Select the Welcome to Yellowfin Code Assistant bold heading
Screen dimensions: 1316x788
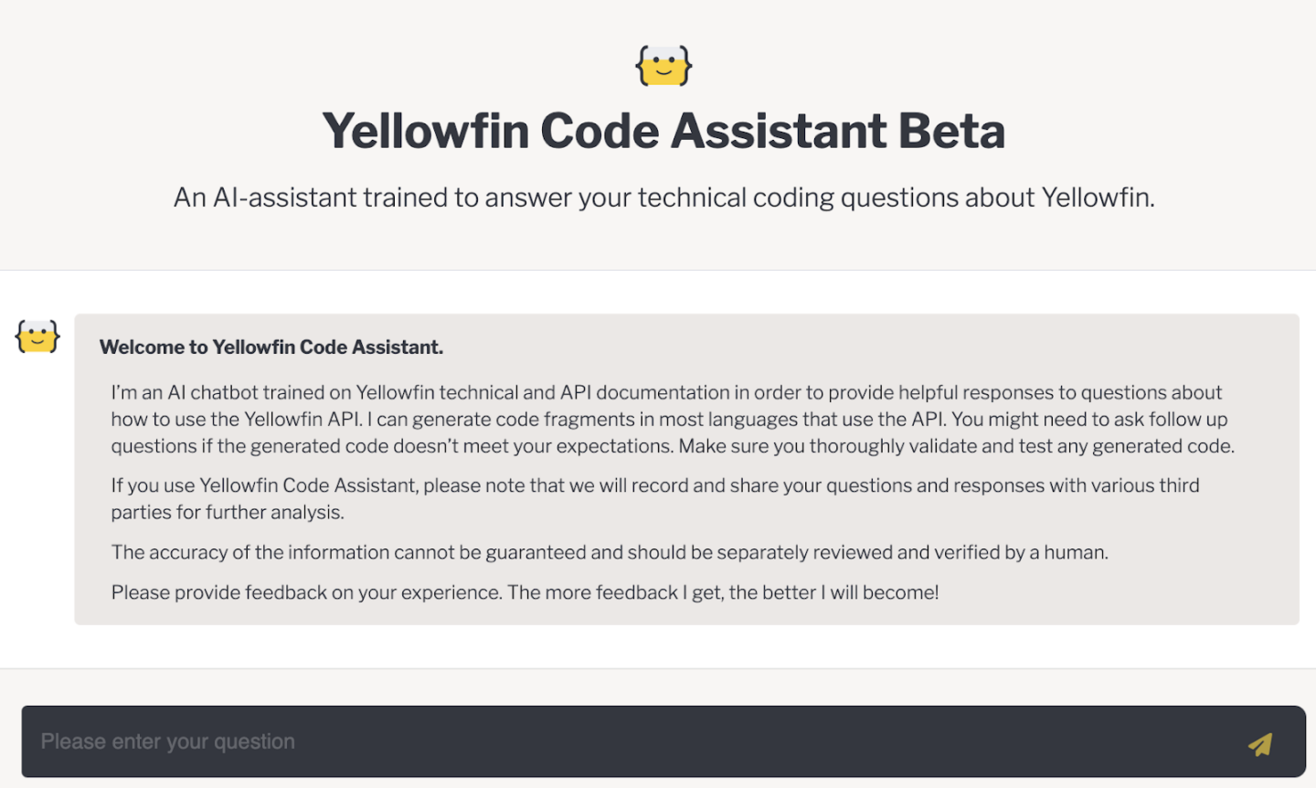click(x=271, y=347)
